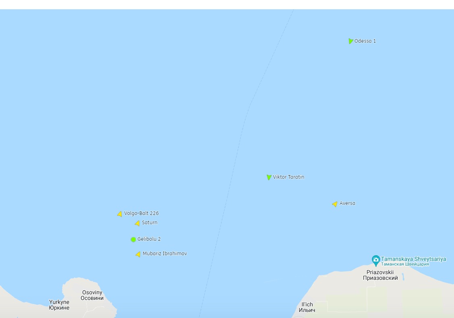The image size is (454, 318).
Task: Click the yellow Aversa vessel marker
Action: 335,204
